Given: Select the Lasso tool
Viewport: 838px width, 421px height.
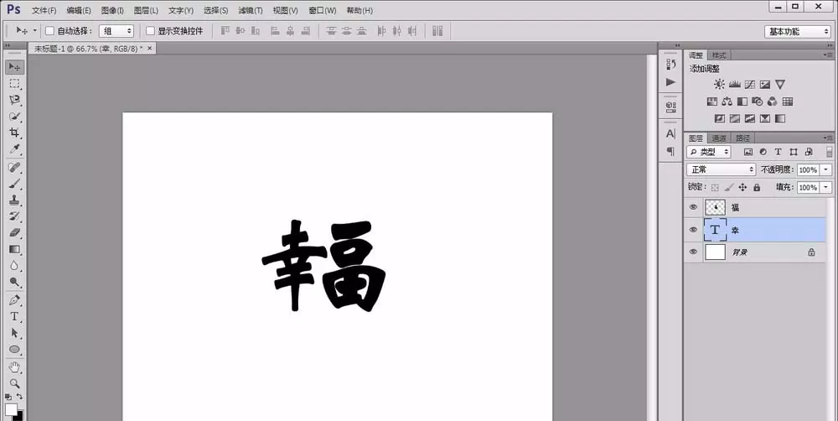Looking at the screenshot, I should (x=14, y=100).
